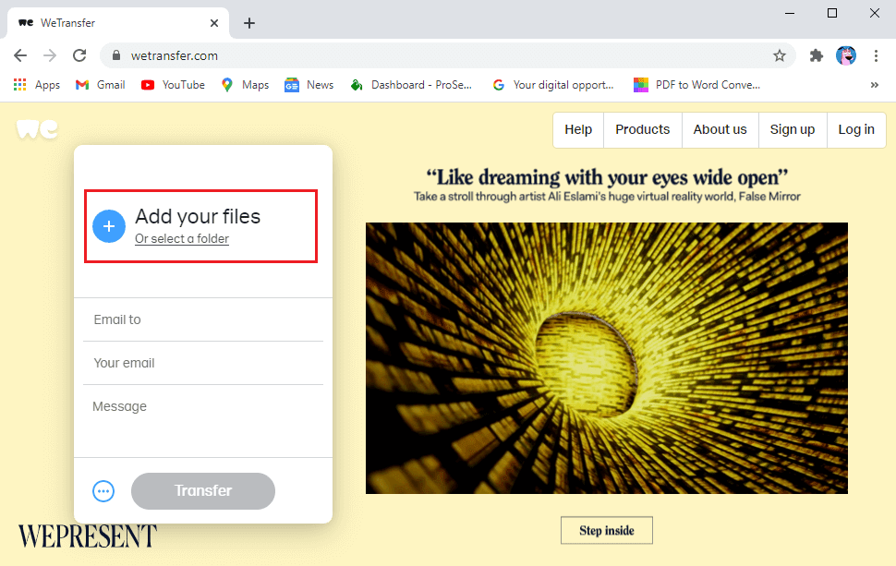The width and height of the screenshot is (896, 566).
Task: Click into the Message text area
Action: click(x=203, y=421)
